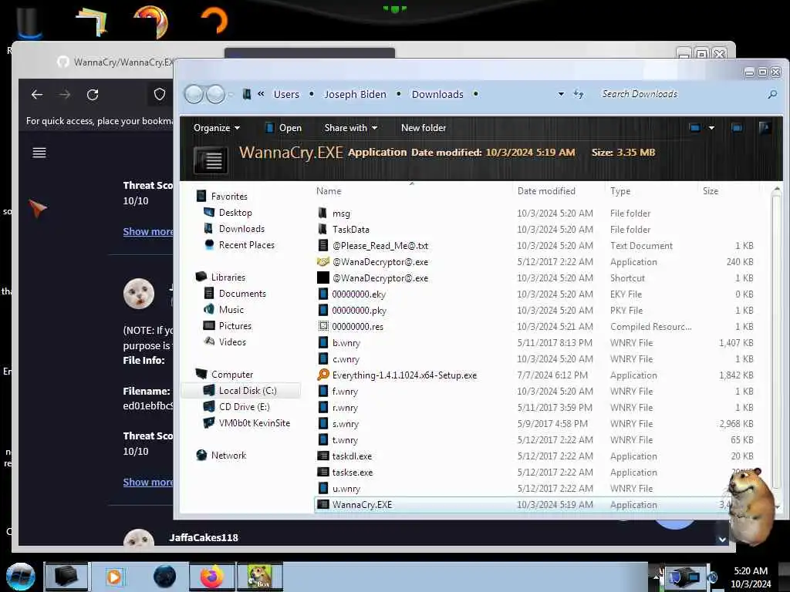Select Everything-1.4.1.1024.x64-Setup.exe icon
Viewport: 790px width, 592px height.
coord(323,375)
